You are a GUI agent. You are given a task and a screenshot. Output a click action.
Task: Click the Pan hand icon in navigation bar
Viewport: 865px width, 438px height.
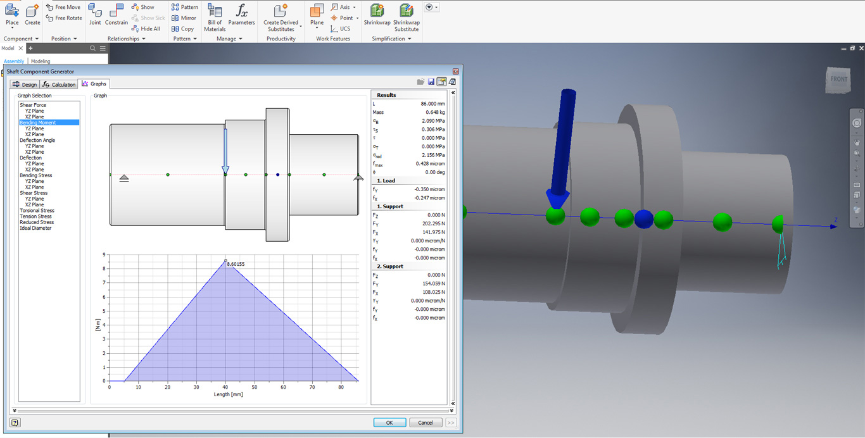tap(857, 142)
